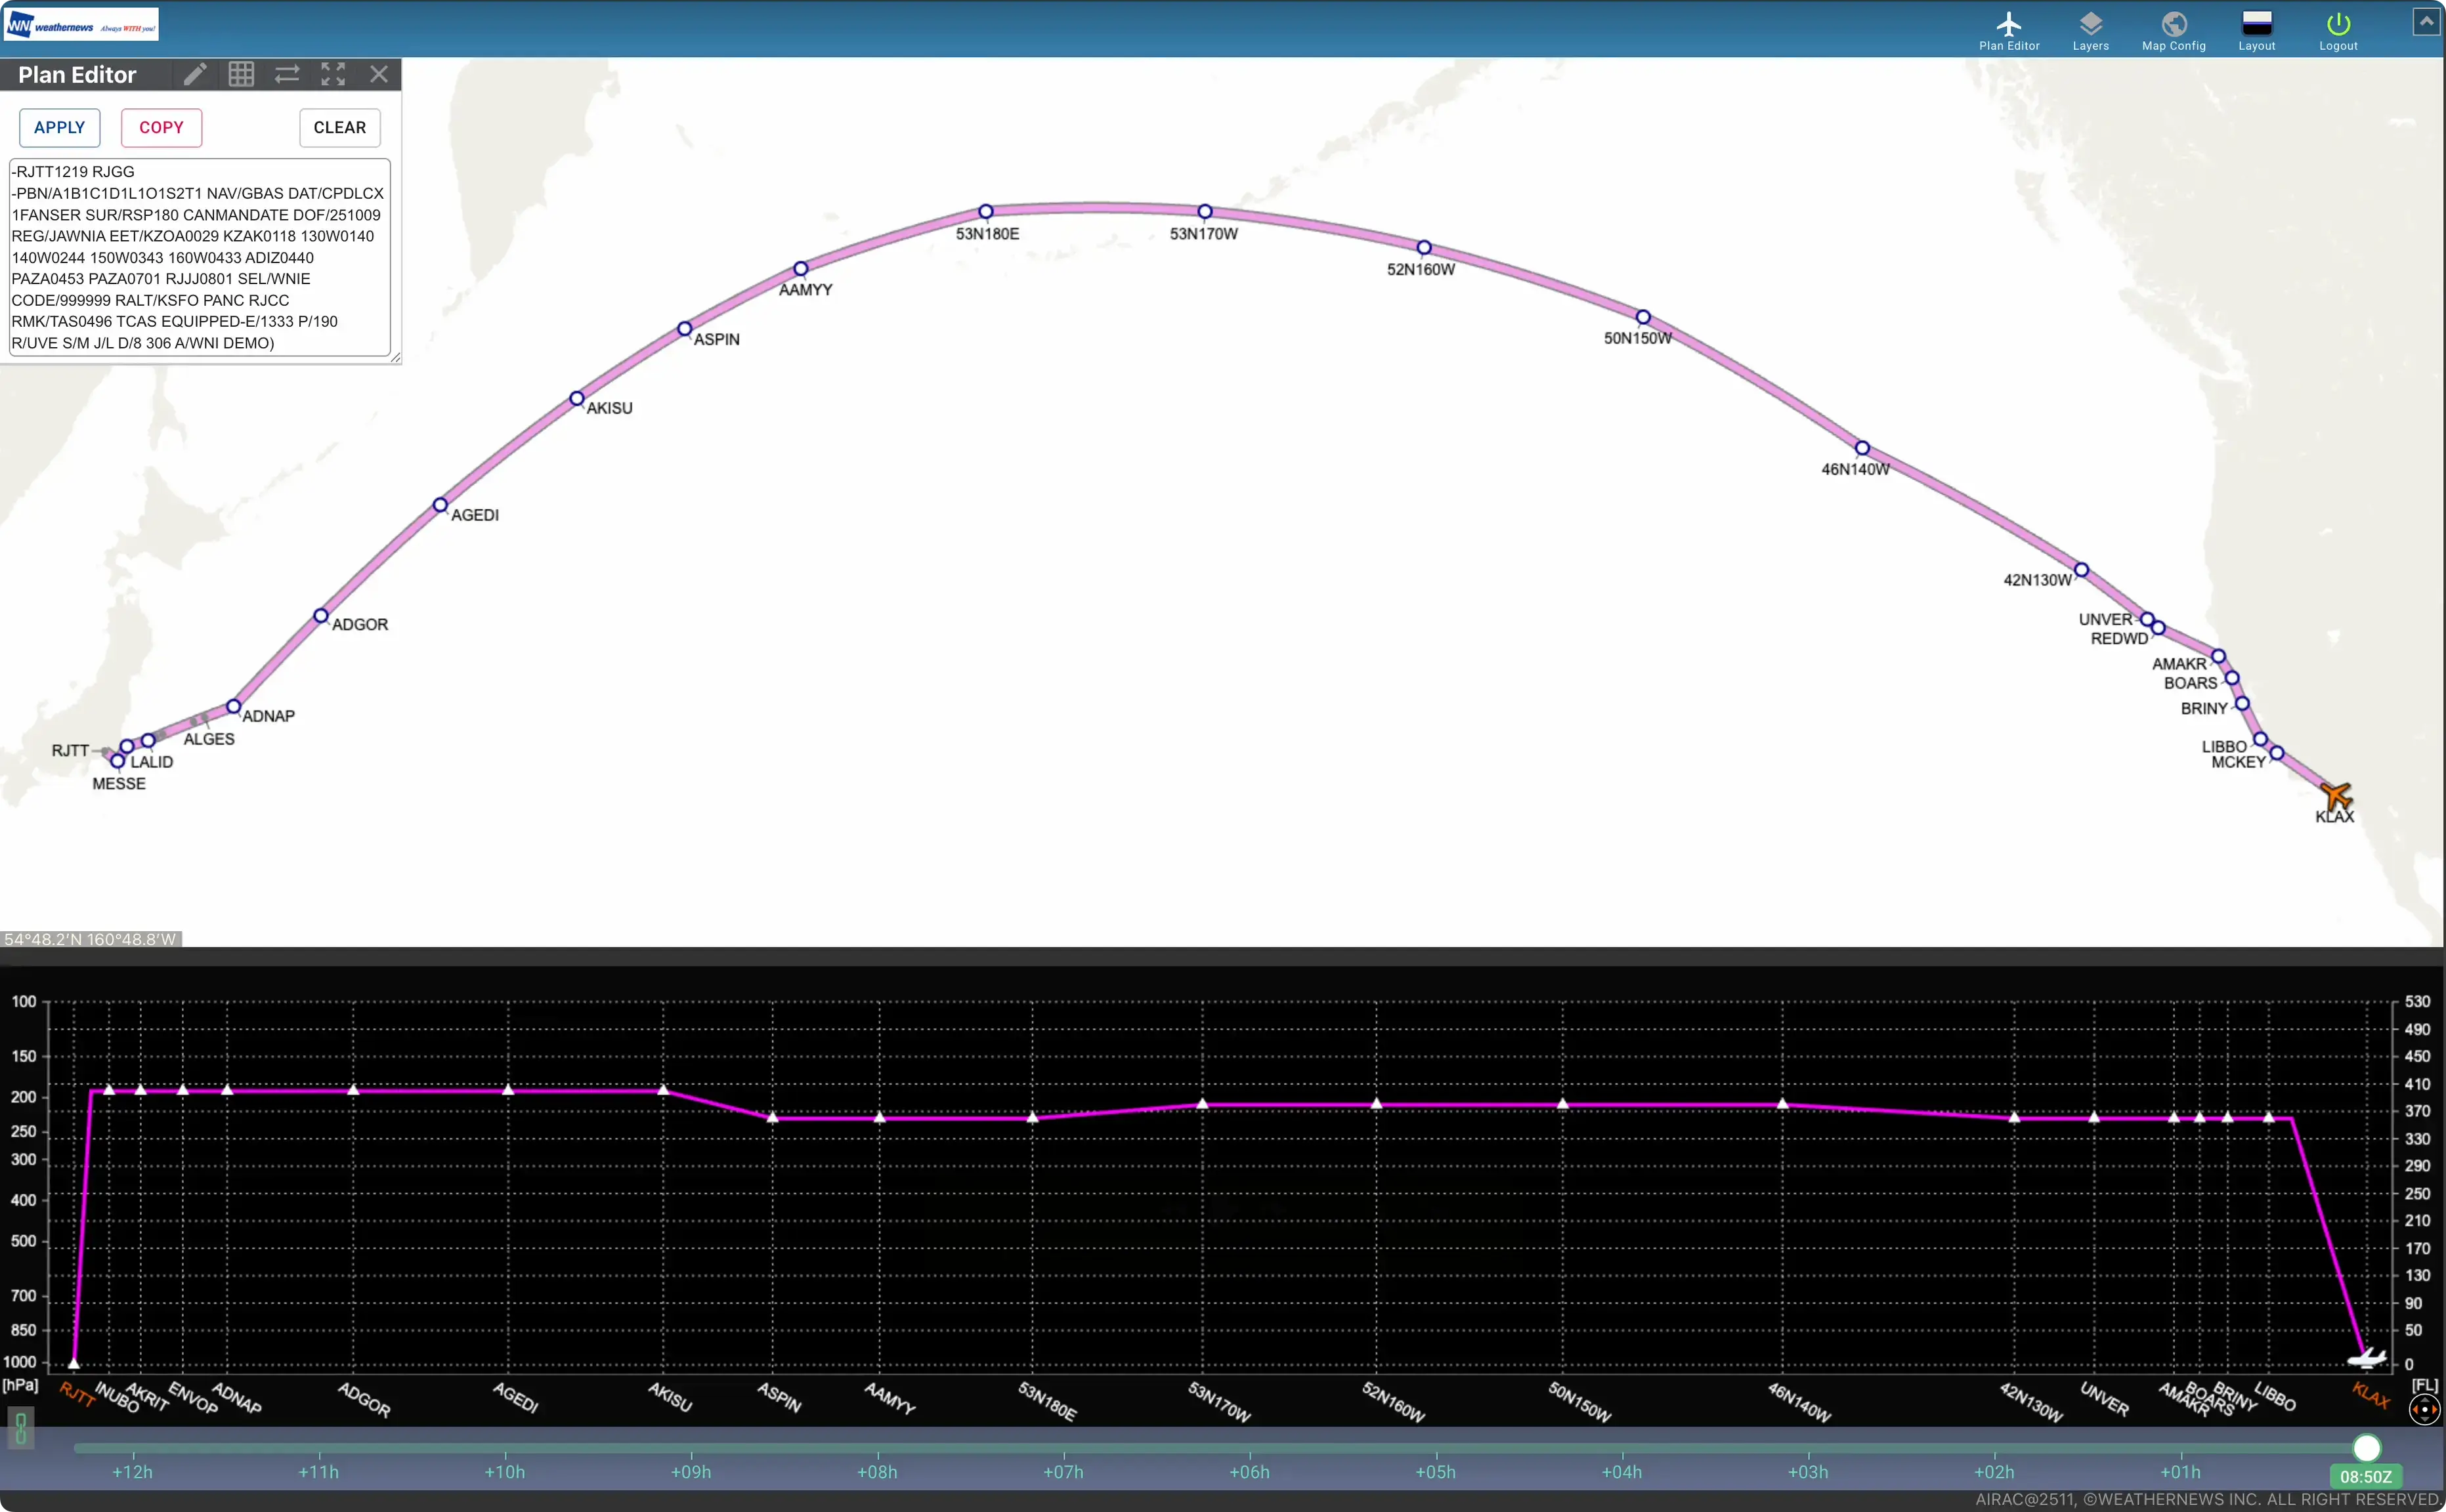Select the pencil edit icon
The image size is (2446, 1512).
point(195,74)
